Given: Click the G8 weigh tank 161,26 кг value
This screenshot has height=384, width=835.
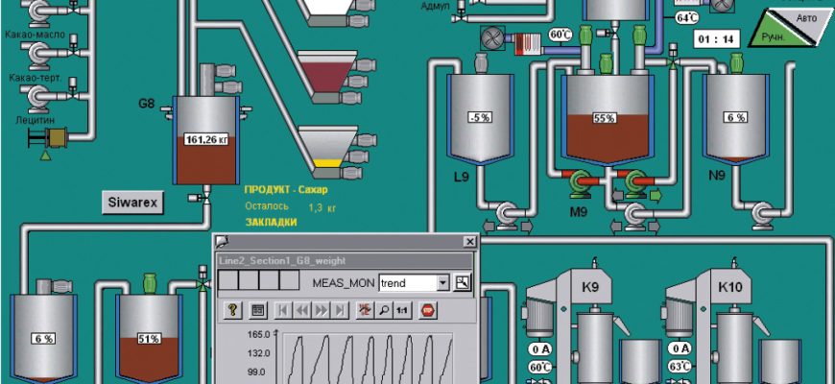Looking at the screenshot, I should click(203, 138).
